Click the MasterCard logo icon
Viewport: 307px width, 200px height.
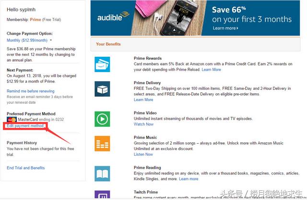coord(11,119)
